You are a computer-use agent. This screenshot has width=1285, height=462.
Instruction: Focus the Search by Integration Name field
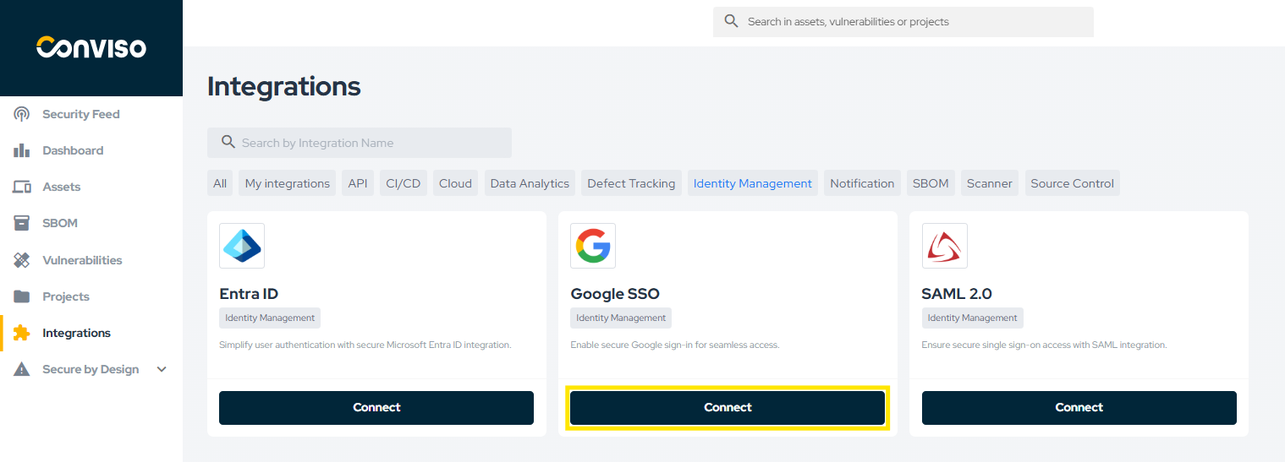360,143
